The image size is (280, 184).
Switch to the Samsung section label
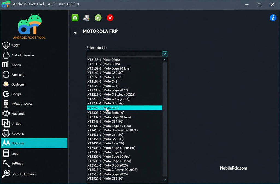click(x=18, y=75)
